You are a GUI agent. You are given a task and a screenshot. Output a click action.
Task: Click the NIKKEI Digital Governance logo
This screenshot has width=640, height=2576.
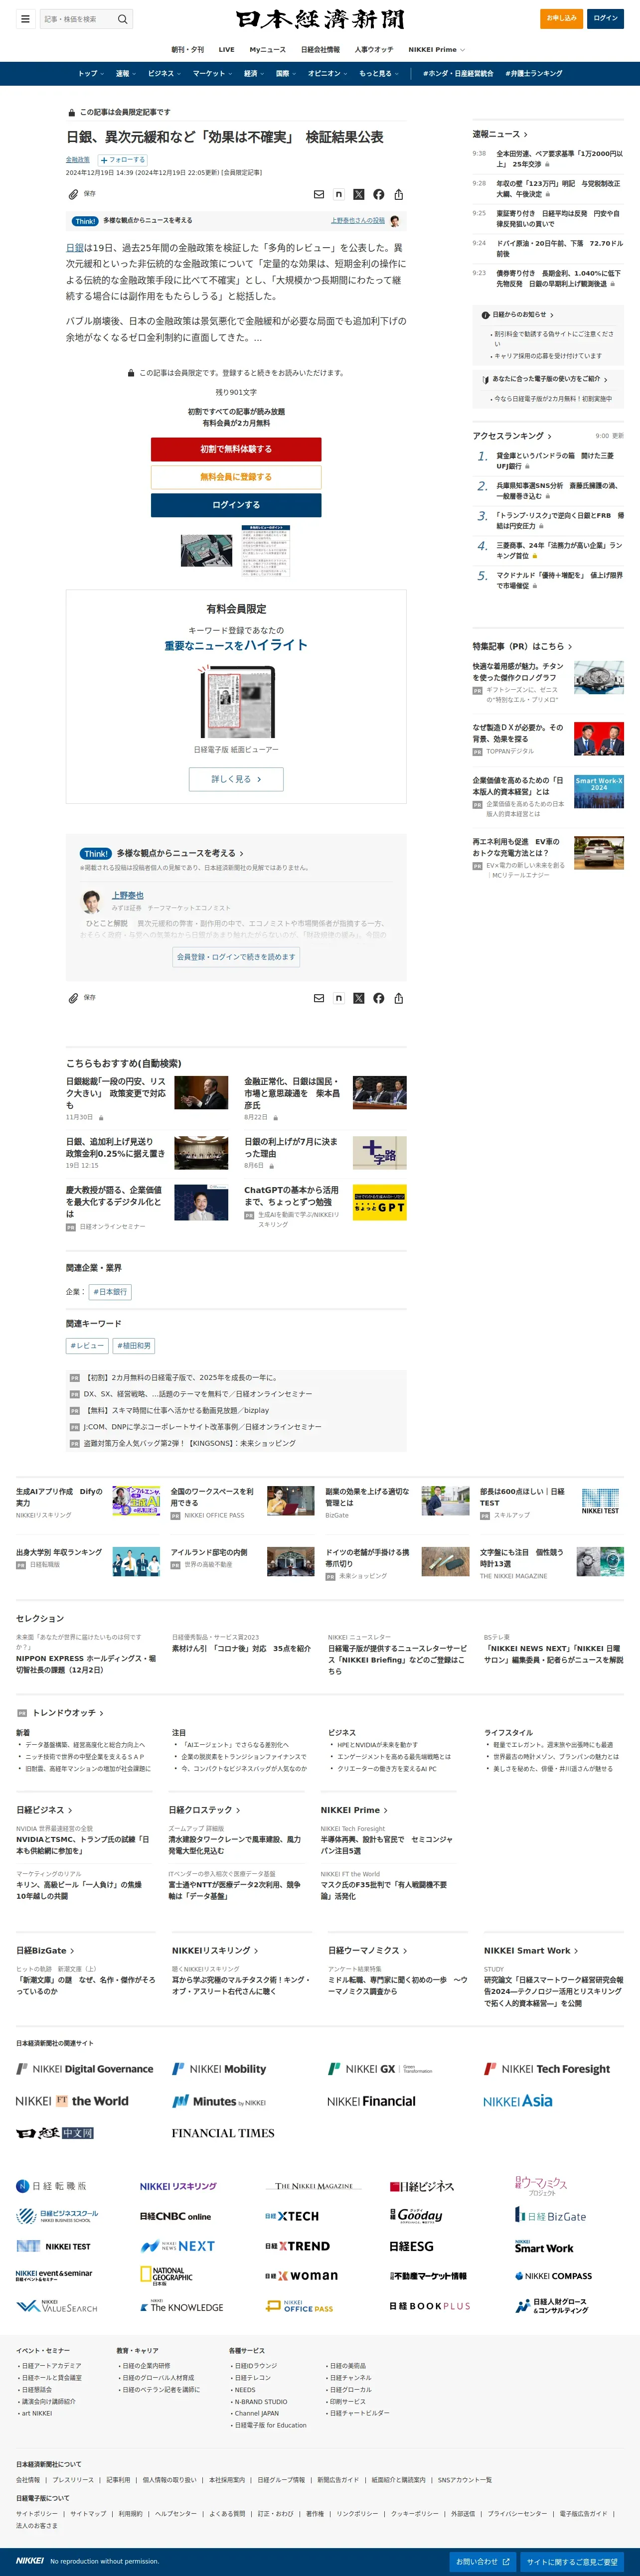[x=85, y=2069]
